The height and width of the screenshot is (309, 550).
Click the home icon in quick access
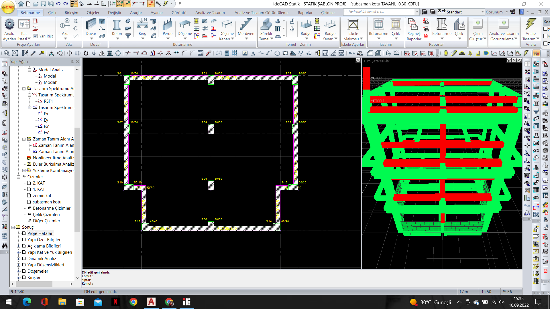[x=21, y=4]
